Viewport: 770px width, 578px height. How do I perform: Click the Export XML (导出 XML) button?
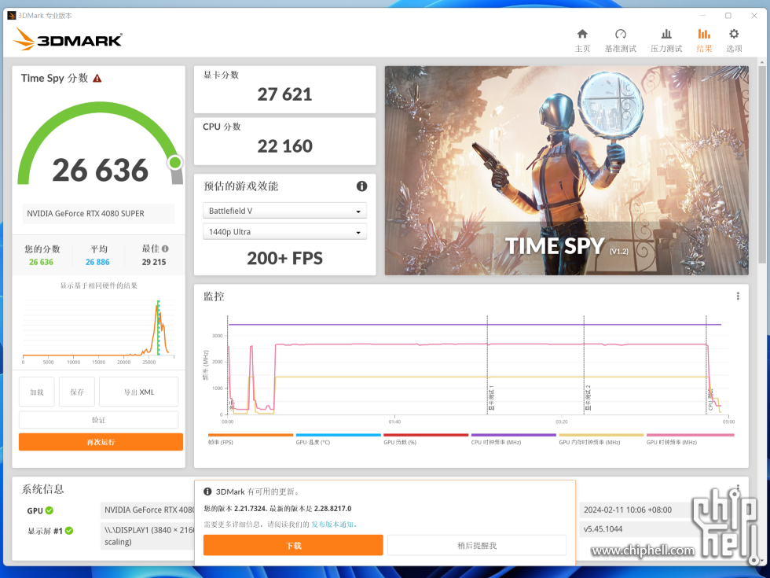tap(139, 392)
